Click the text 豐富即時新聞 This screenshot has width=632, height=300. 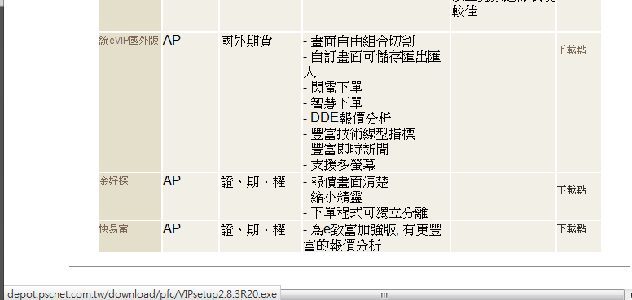point(349,150)
